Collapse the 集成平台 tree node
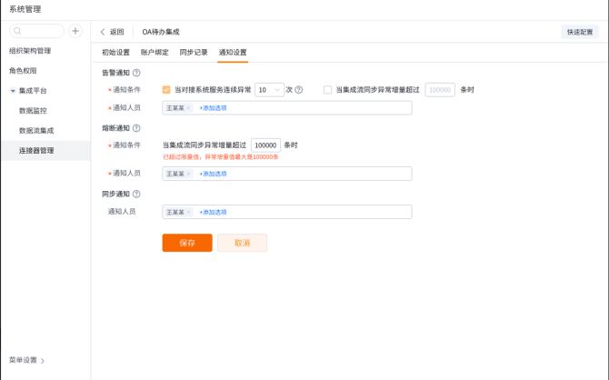 [14, 91]
